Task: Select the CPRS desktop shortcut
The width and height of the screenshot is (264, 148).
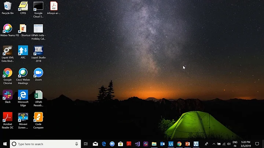Action: click(x=23, y=8)
